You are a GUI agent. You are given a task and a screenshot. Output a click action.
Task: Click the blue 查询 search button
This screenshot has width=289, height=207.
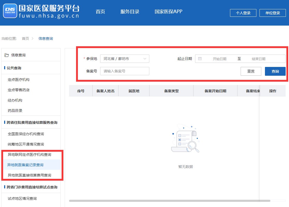(275, 71)
